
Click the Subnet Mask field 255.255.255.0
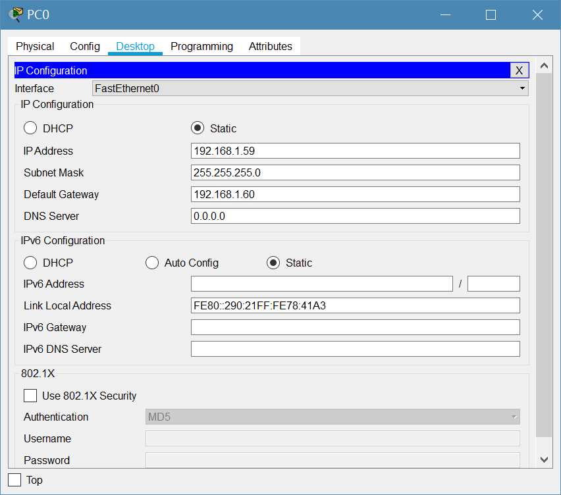click(x=356, y=172)
